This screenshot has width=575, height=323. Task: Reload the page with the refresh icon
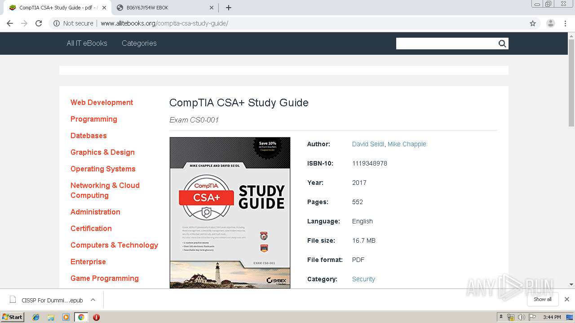(39, 23)
